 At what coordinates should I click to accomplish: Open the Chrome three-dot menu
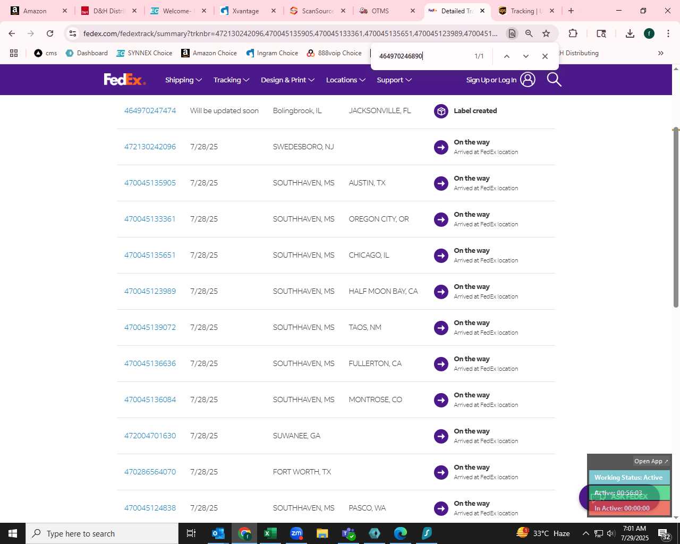(668, 33)
